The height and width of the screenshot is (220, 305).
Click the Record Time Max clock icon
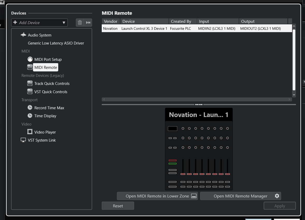(x=30, y=107)
